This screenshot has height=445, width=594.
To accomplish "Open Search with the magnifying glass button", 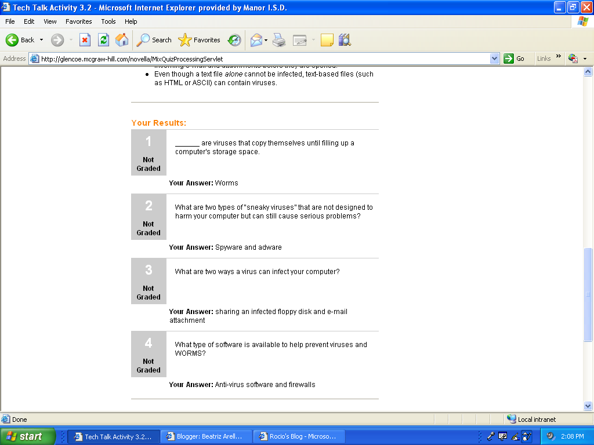I will [153, 40].
